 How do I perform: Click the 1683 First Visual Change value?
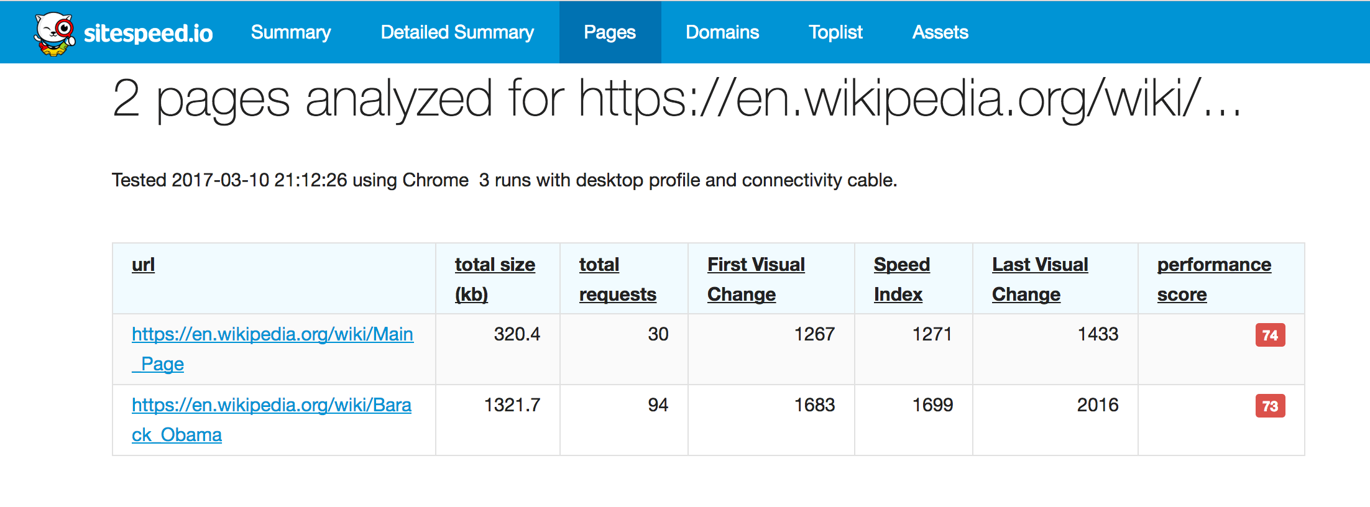point(814,405)
